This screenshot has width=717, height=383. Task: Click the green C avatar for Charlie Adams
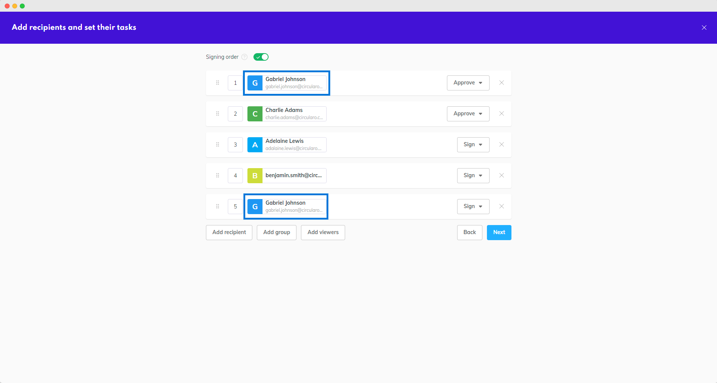[255, 114]
